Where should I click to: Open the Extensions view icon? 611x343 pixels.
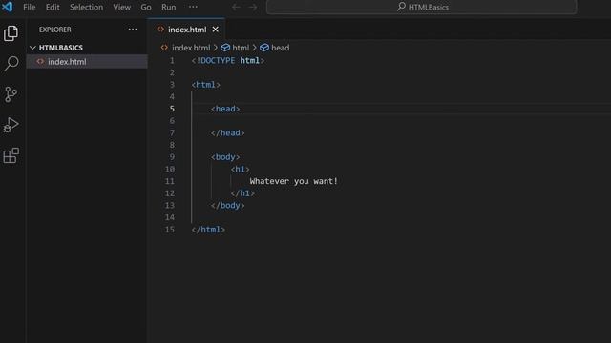[11, 155]
